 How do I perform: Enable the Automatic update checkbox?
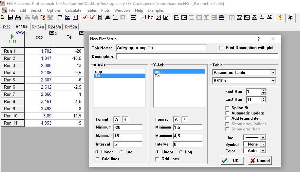pyautogui.click(x=227, y=113)
